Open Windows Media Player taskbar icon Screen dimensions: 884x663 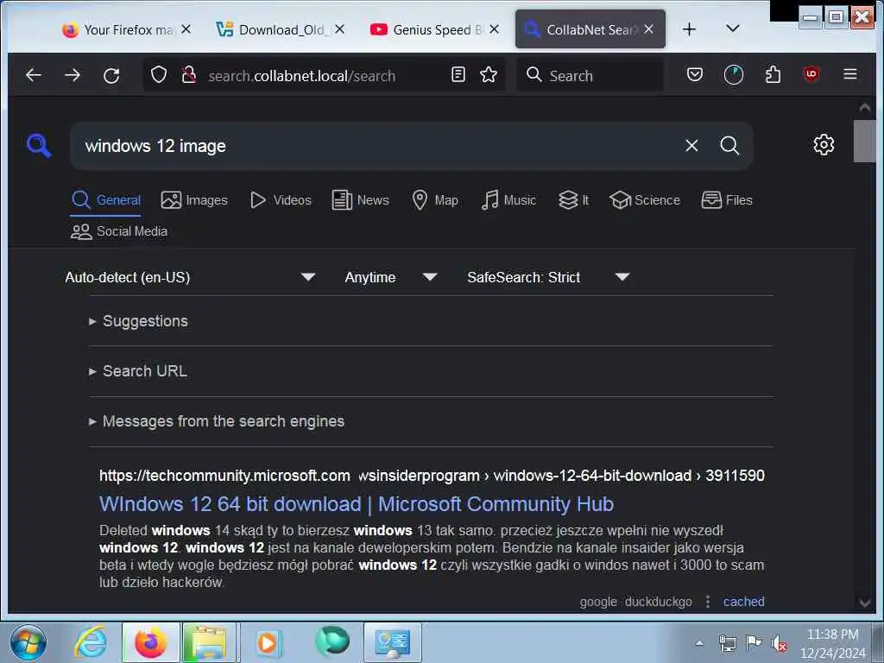point(268,642)
